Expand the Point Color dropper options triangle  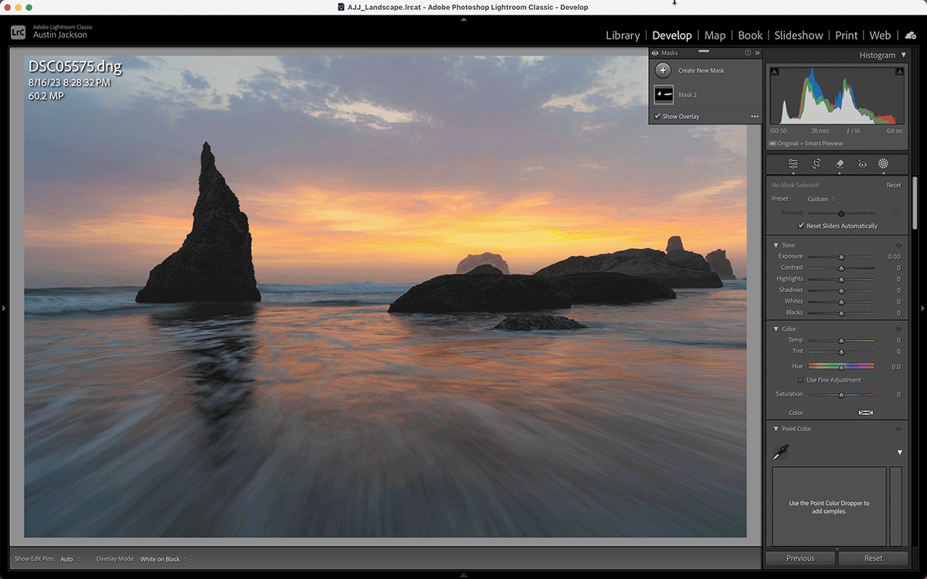[x=900, y=452]
